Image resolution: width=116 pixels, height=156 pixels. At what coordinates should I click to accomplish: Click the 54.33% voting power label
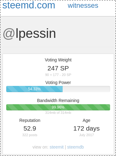(x=34, y=89)
